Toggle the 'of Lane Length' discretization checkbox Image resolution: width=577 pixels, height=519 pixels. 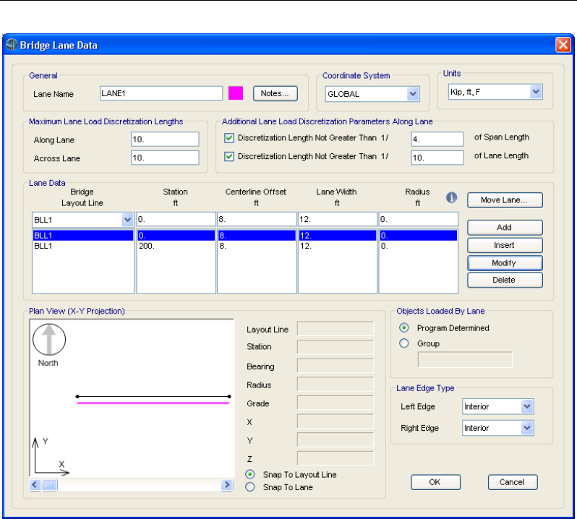[x=229, y=156]
